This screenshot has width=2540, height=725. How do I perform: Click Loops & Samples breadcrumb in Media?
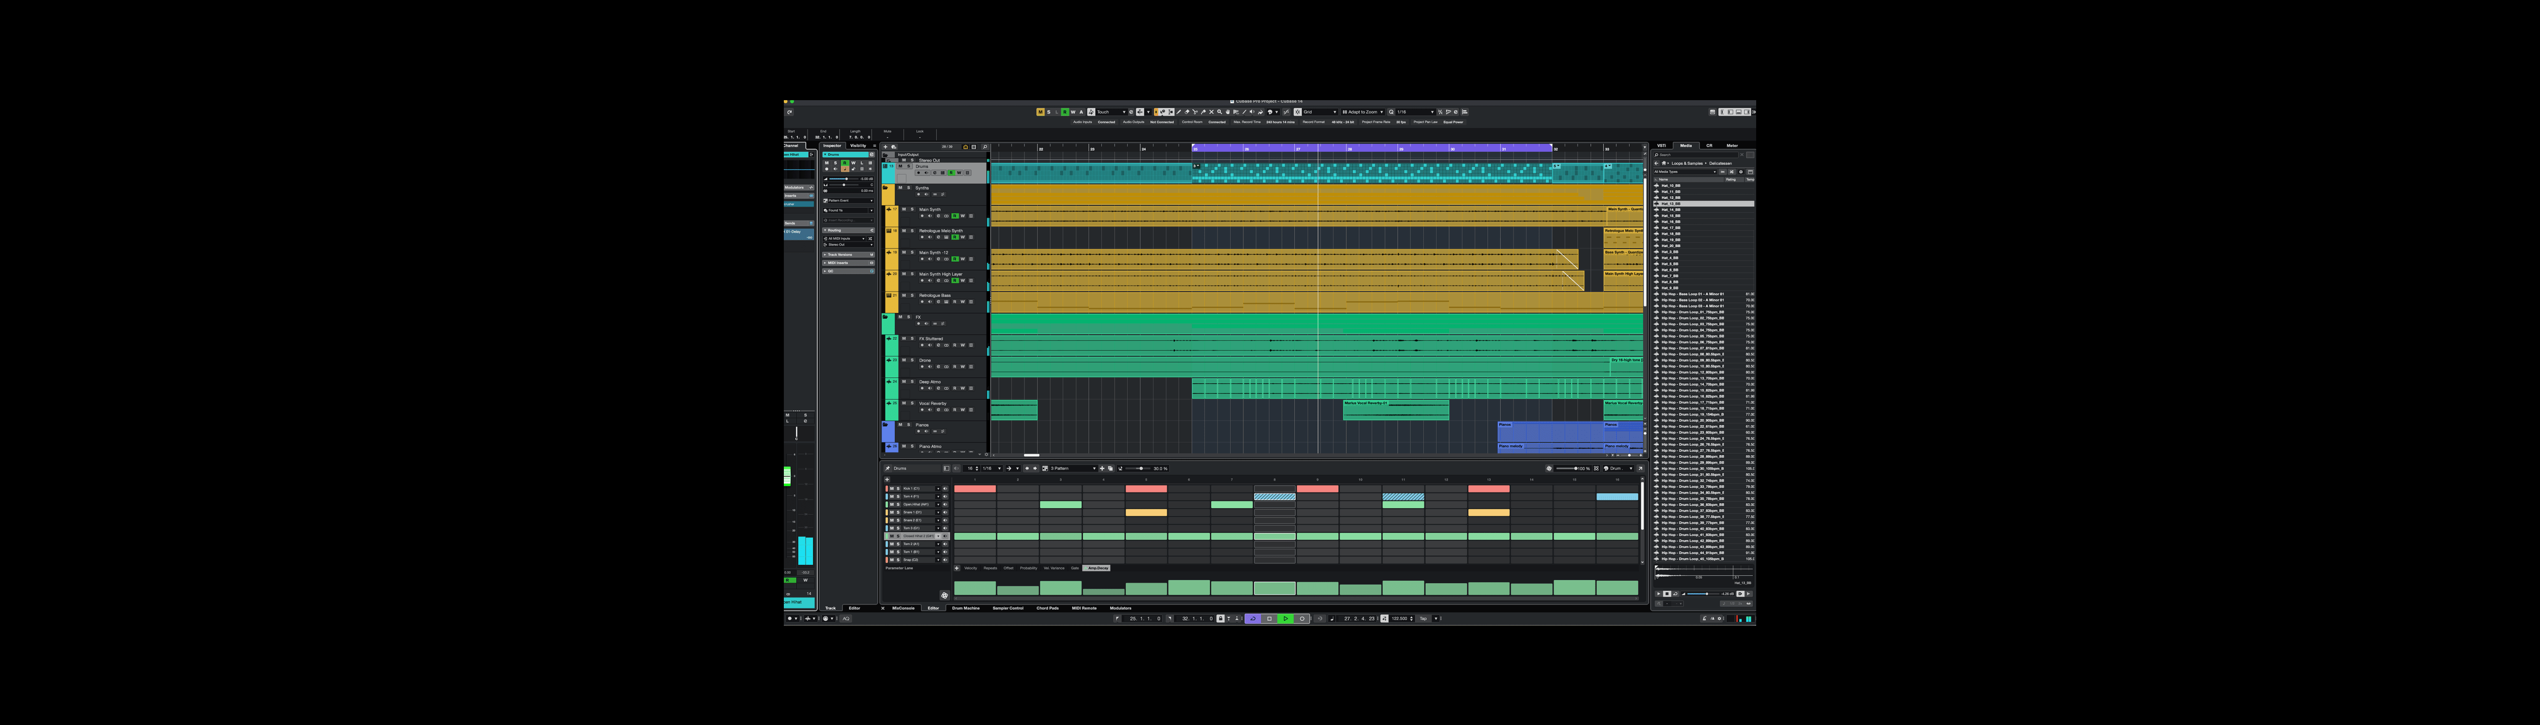click(1687, 164)
